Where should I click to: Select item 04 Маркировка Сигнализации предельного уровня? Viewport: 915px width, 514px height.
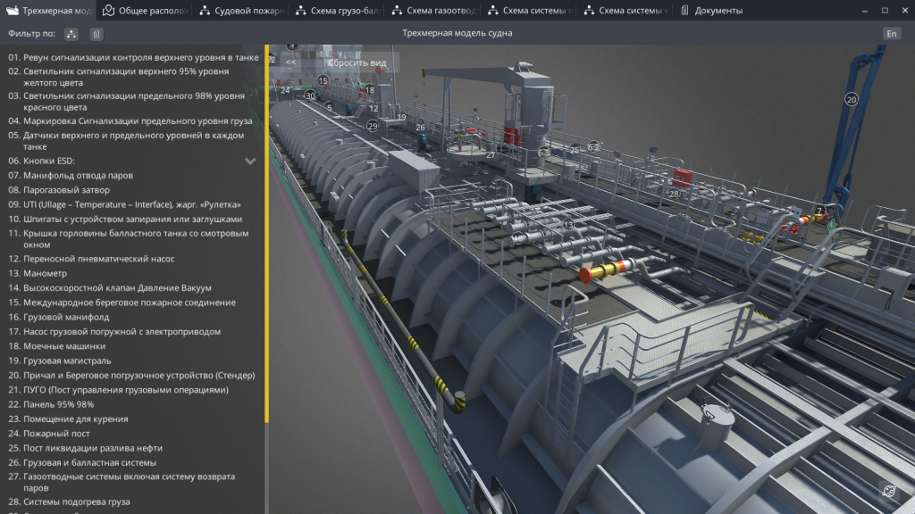(130, 121)
